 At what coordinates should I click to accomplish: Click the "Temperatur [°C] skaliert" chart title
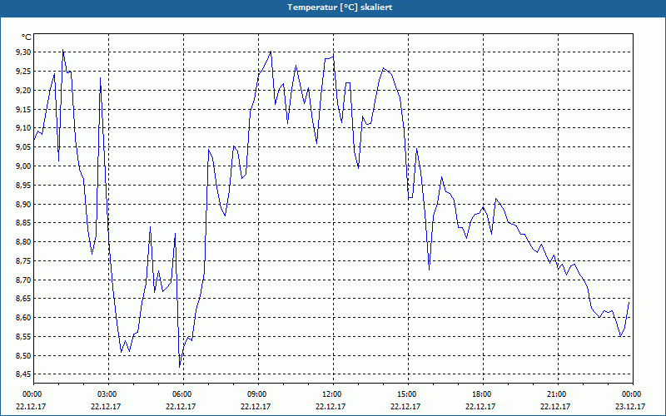point(340,7)
